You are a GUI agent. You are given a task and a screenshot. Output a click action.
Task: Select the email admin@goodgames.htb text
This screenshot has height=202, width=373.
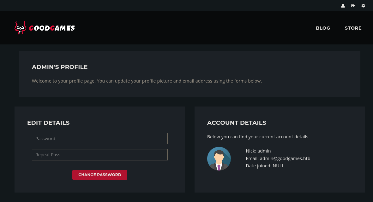click(285, 158)
